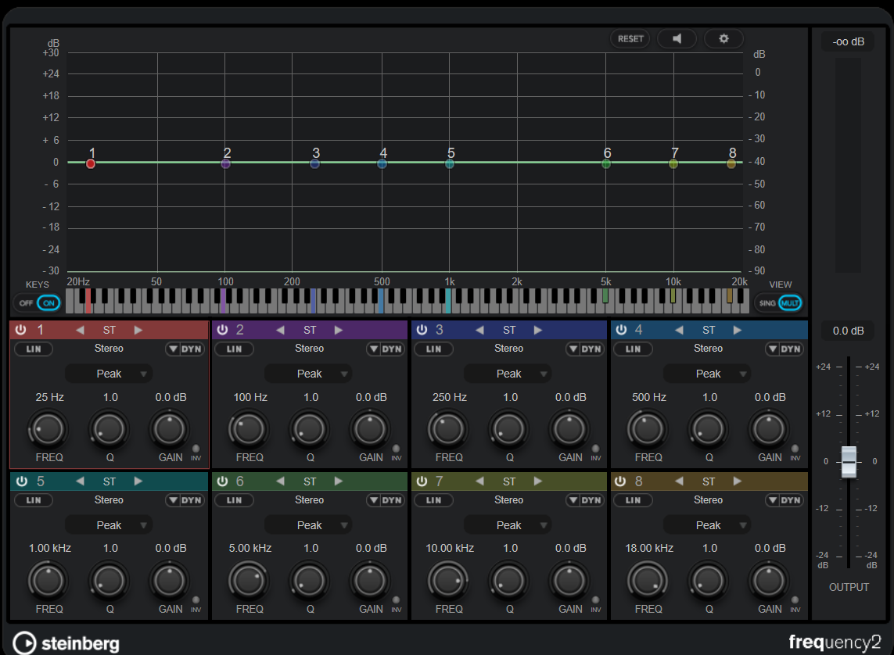Image resolution: width=894 pixels, height=655 pixels.
Task: Open band 4 Peak filter type dropdown
Action: coord(708,374)
